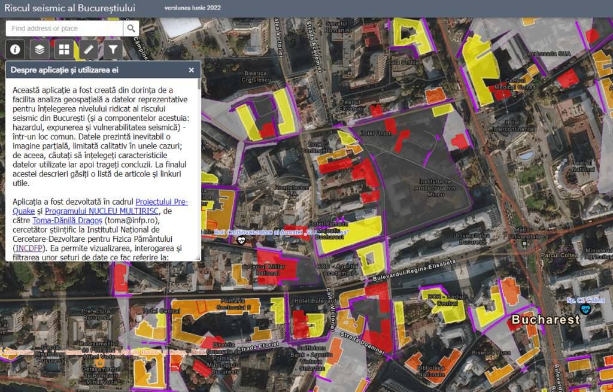Open the INCDFP link
The width and height of the screenshot is (613, 392).
[x=28, y=247]
